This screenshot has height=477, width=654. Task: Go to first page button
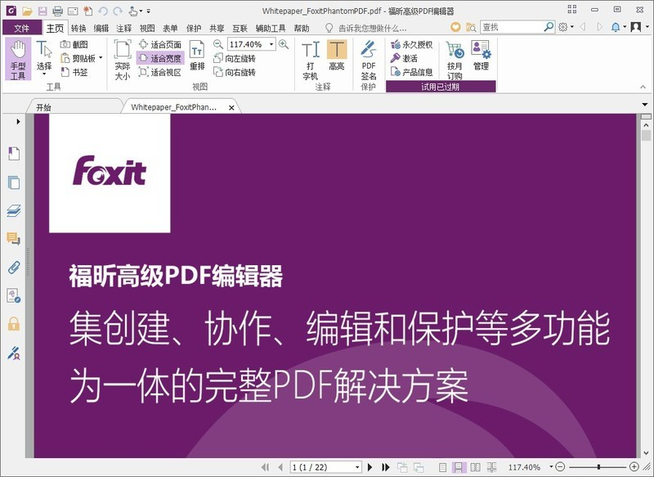265,467
